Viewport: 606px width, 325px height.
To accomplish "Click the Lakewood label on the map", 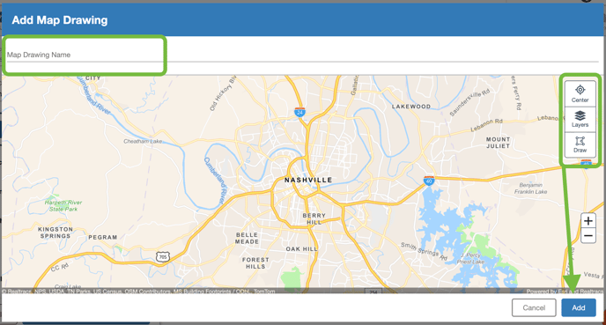I will coord(410,107).
